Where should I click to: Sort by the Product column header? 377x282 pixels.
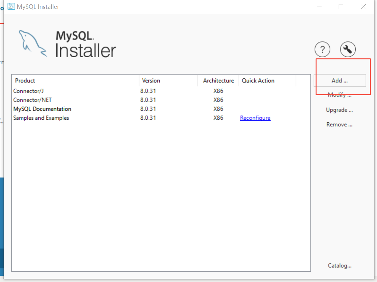tap(76, 81)
